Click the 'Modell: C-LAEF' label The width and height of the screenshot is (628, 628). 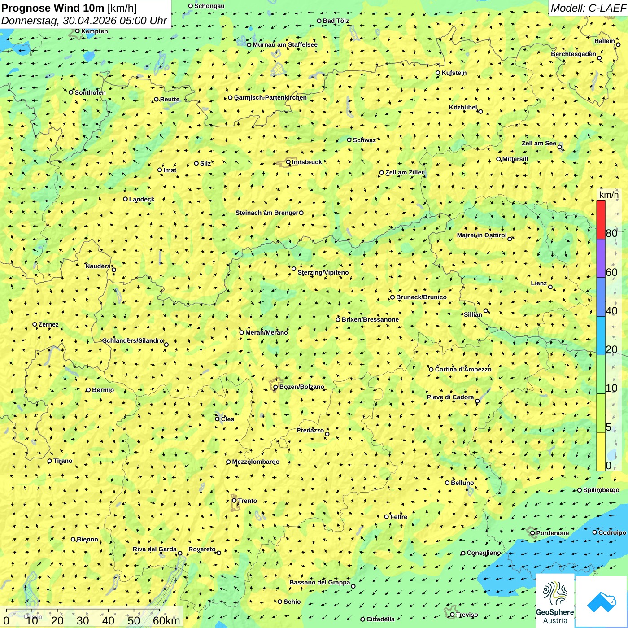coord(588,8)
